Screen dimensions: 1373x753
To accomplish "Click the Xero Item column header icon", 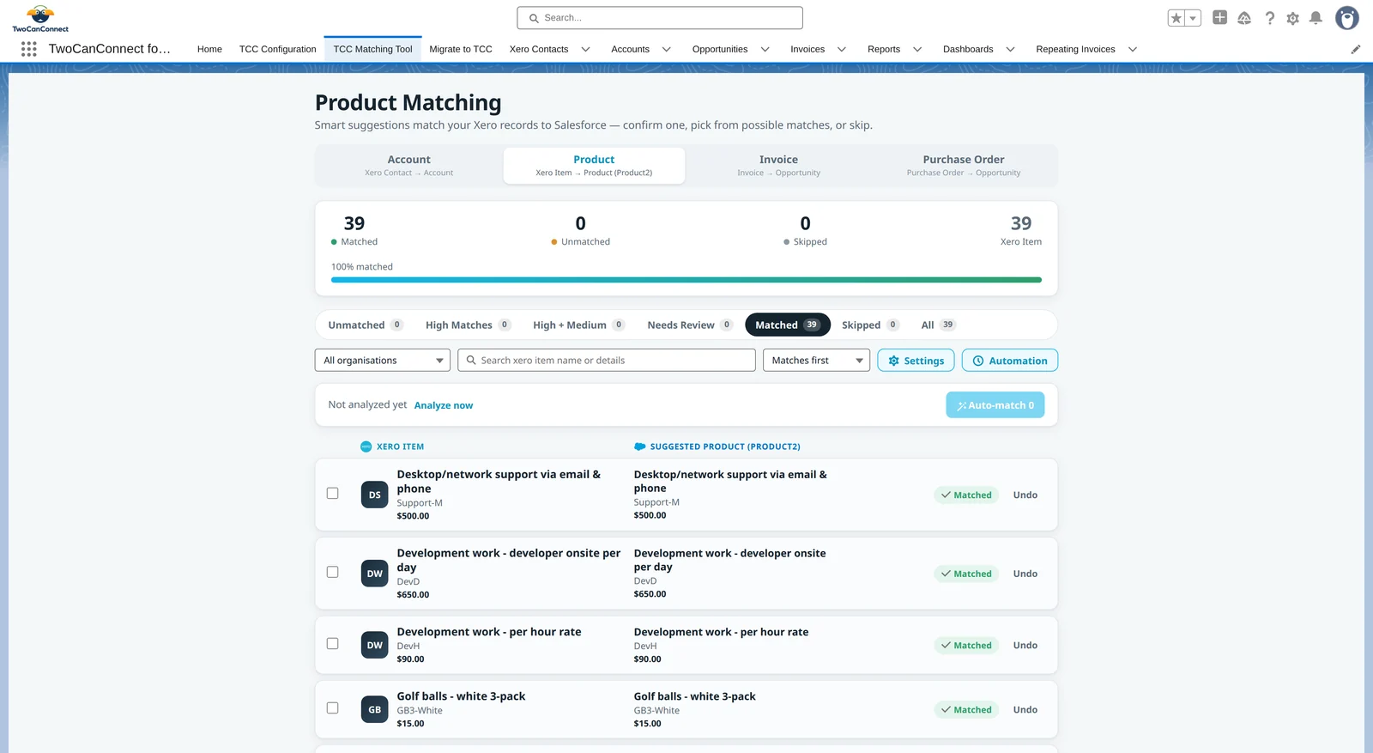I will click(x=366, y=446).
